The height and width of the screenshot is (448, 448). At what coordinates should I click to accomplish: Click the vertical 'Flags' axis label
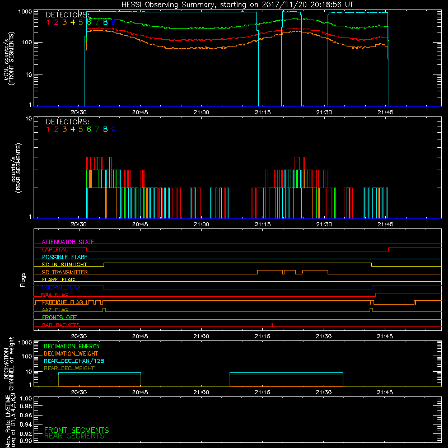(x=23, y=280)
